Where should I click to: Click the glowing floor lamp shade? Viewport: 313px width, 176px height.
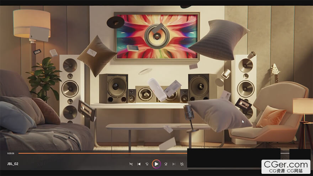coord(32,23)
